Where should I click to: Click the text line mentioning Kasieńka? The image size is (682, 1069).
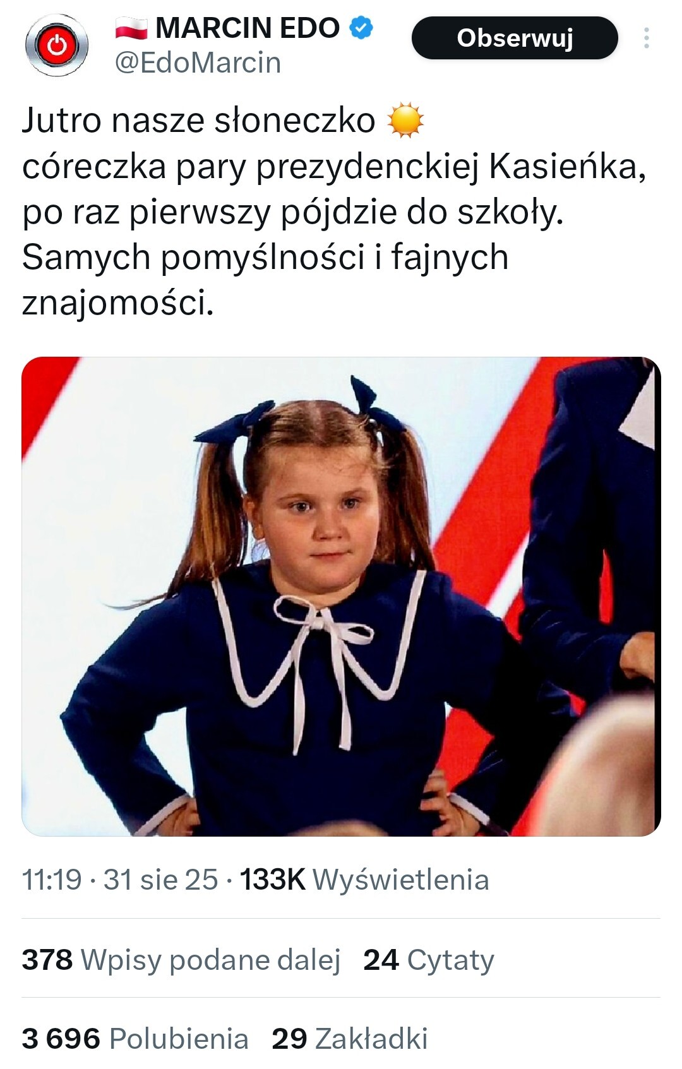coord(334,167)
